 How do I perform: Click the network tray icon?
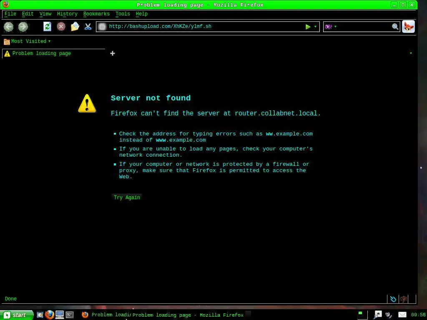pyautogui.click(x=378, y=315)
